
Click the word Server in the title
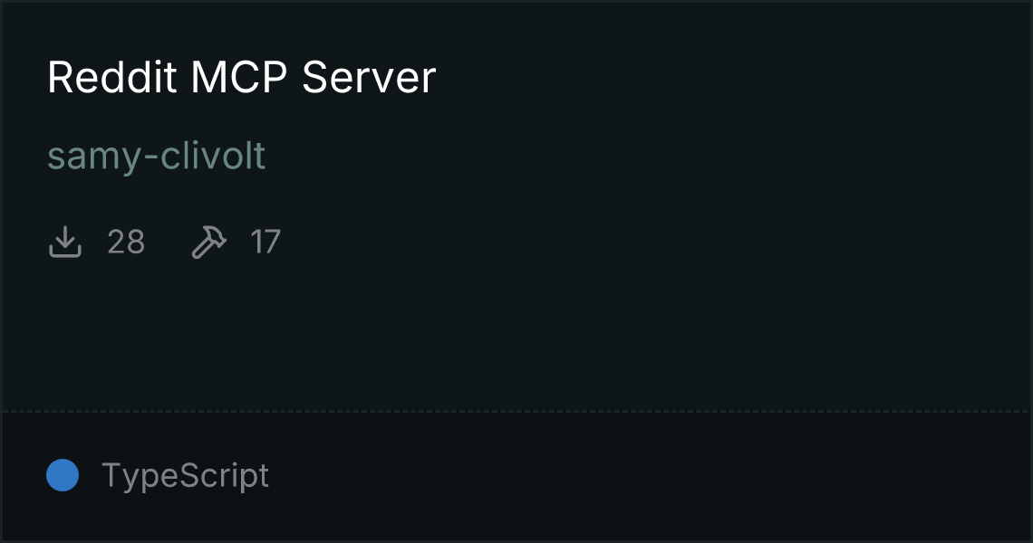369,77
